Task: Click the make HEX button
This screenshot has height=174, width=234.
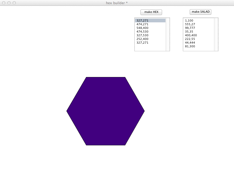Action: tap(151, 12)
